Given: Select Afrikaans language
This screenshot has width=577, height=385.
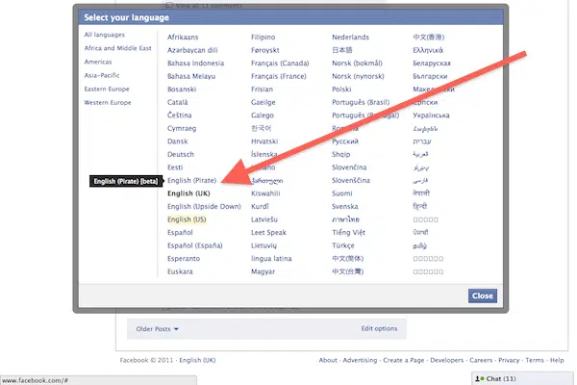Looking at the screenshot, I should click(183, 38).
